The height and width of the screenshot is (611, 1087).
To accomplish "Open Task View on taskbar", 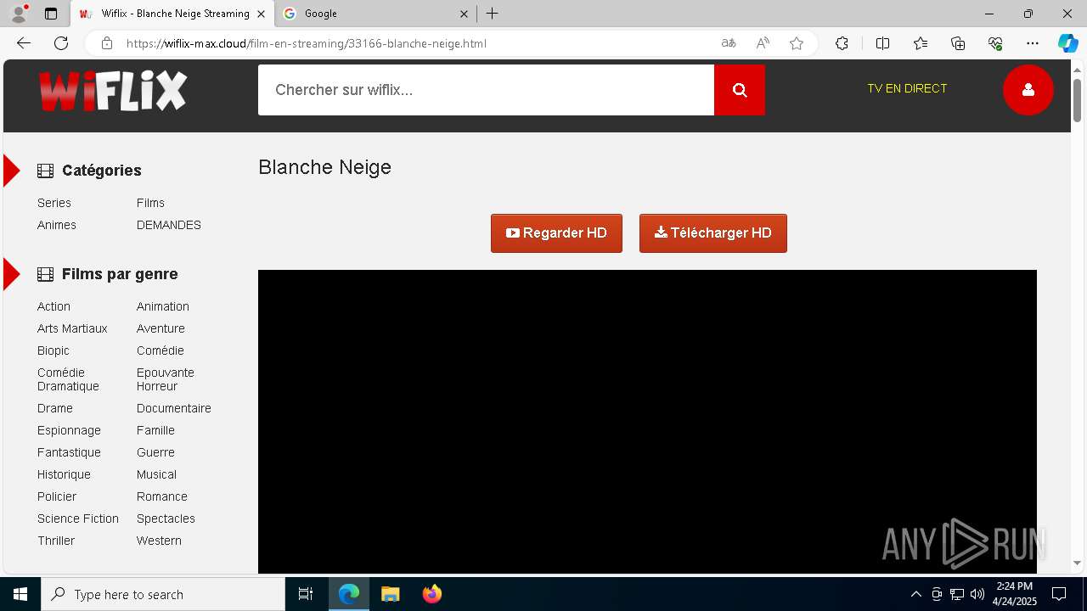I will point(306,594).
